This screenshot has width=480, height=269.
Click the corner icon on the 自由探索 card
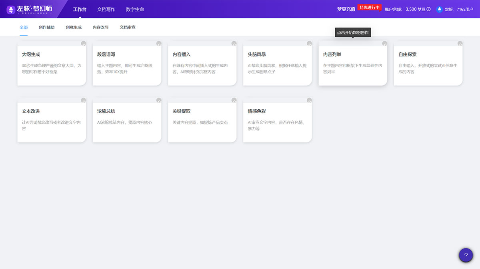(460, 43)
